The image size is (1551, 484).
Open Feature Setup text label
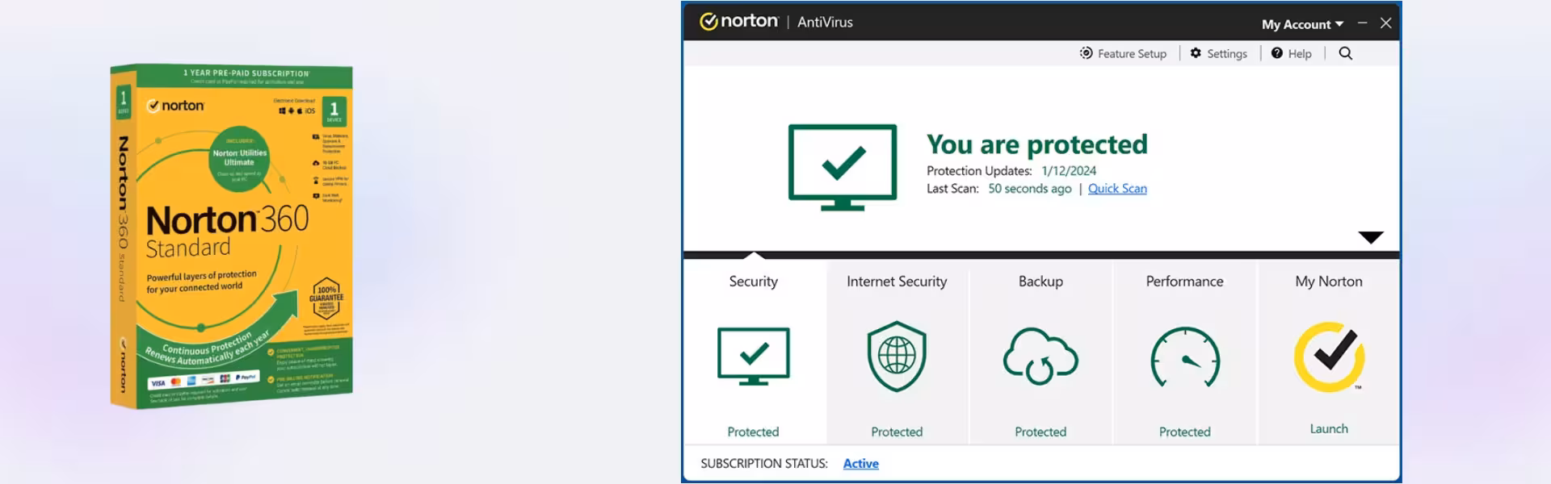click(x=1133, y=54)
